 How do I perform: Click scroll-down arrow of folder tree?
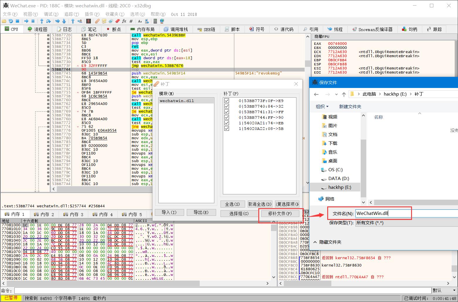point(363,202)
